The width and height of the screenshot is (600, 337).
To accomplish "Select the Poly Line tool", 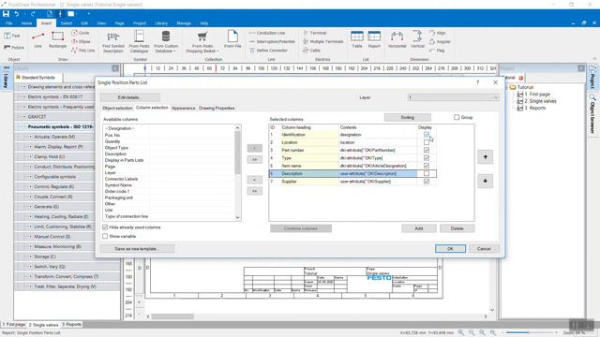I will coord(82,50).
